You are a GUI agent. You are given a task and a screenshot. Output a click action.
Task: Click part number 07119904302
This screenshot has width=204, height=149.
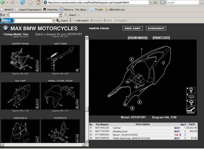point(102,135)
